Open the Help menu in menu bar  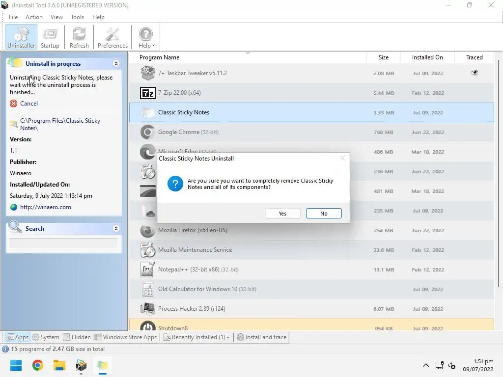(x=98, y=17)
